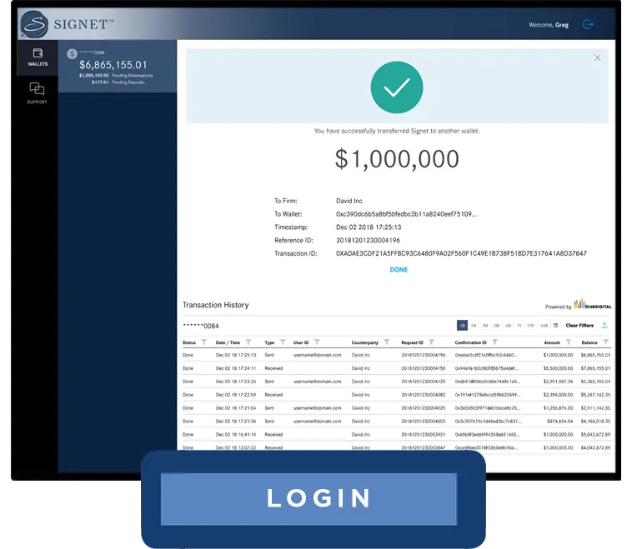This screenshot has width=632, height=549.
Task: Select the 1D time range
Action: point(462,325)
